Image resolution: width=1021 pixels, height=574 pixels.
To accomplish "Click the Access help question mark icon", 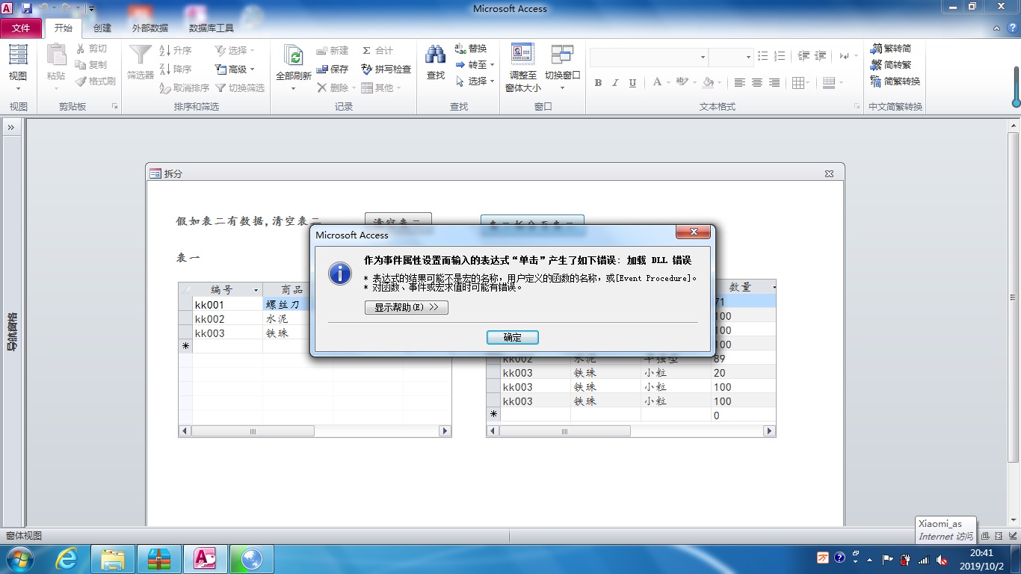I will pyautogui.click(x=1011, y=28).
